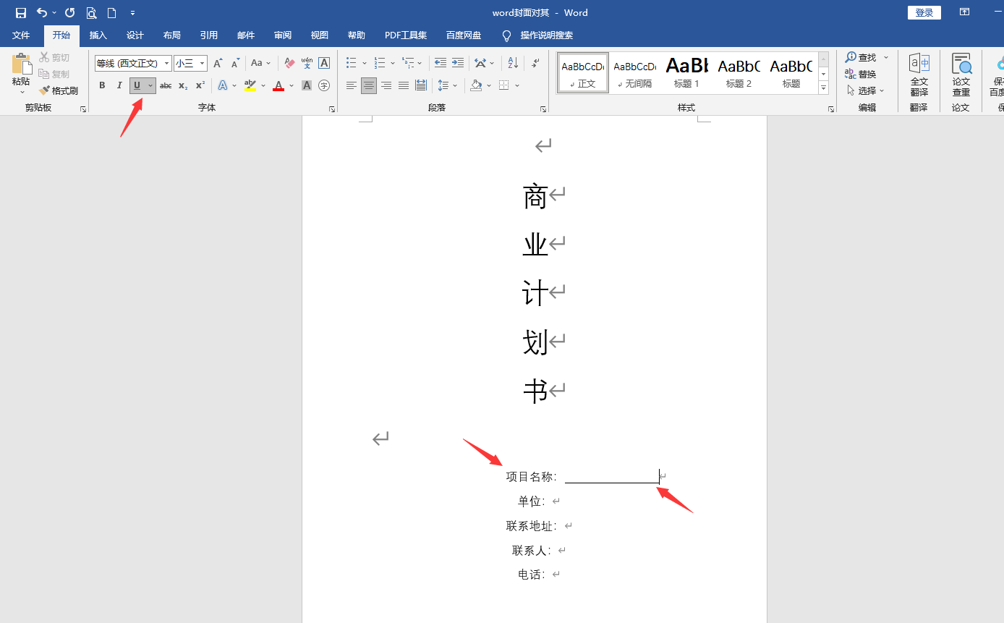Switch to 布局 tab

[x=172, y=35]
